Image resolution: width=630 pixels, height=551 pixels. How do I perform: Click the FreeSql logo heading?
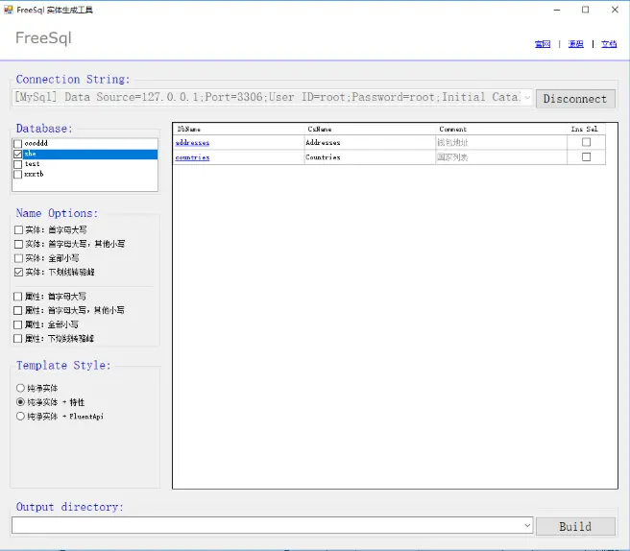(43, 38)
